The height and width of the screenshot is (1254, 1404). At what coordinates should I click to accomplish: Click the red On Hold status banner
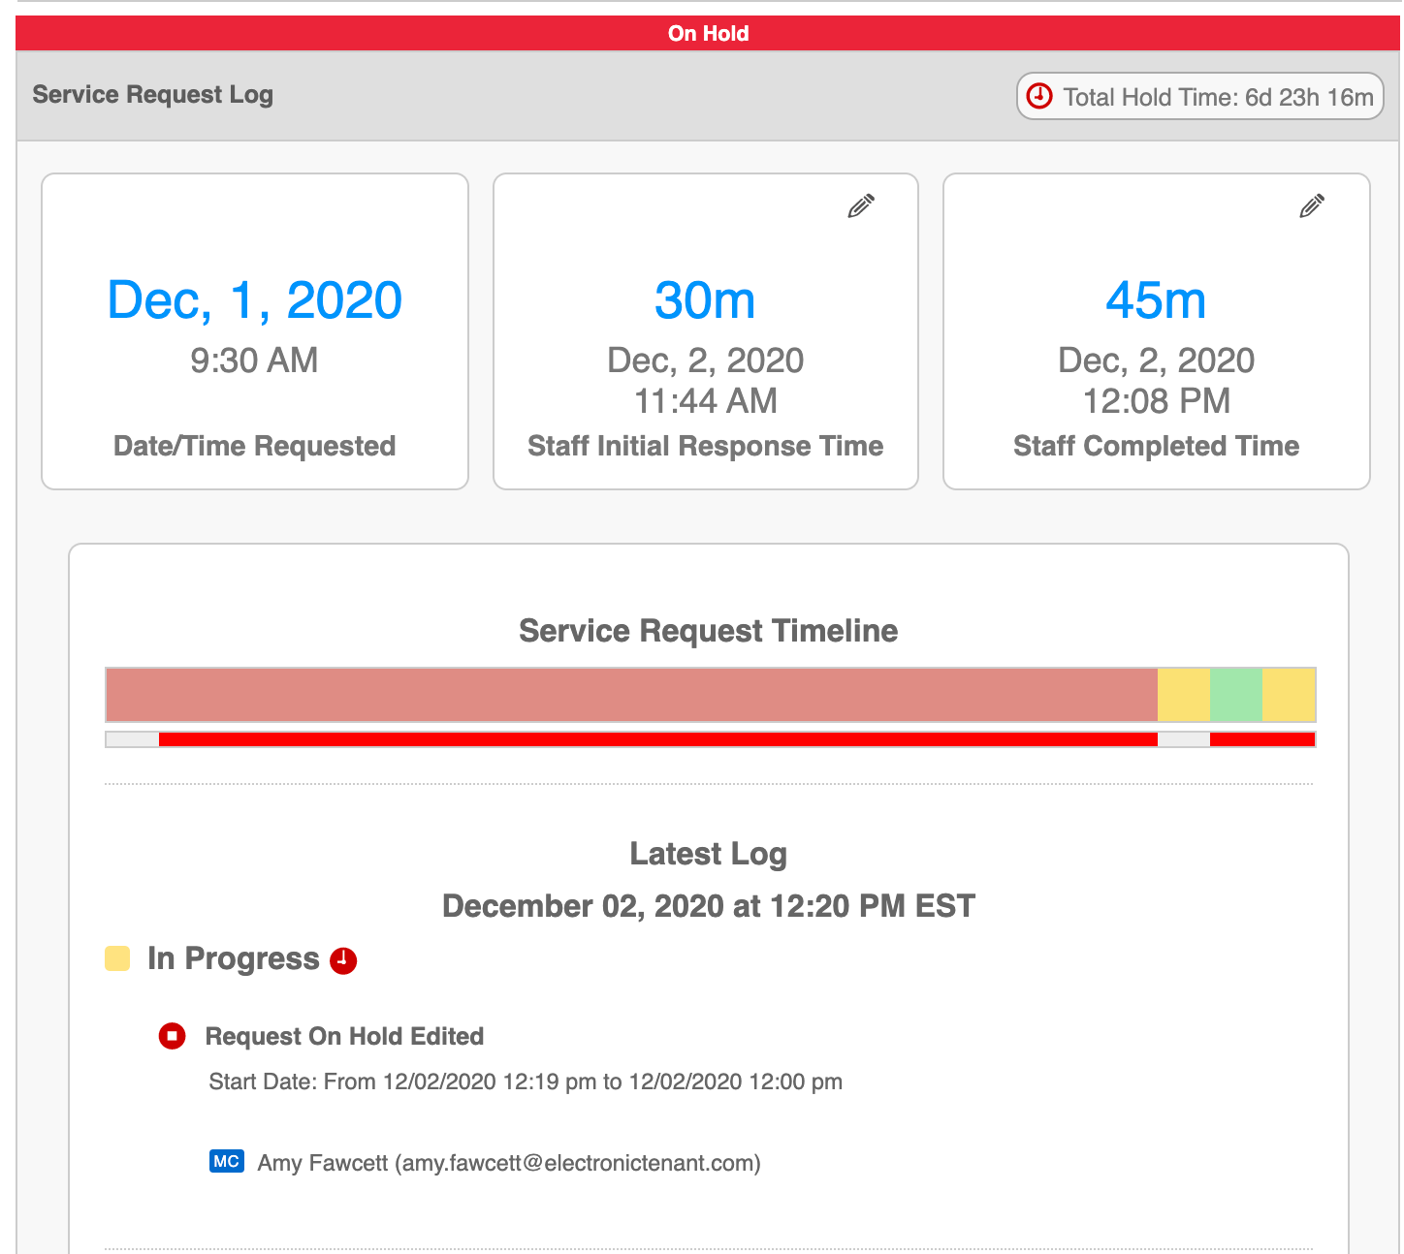[x=708, y=33]
